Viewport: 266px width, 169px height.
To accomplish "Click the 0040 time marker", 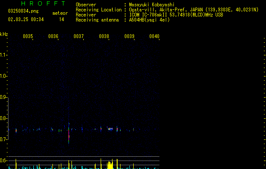I will [154, 36].
